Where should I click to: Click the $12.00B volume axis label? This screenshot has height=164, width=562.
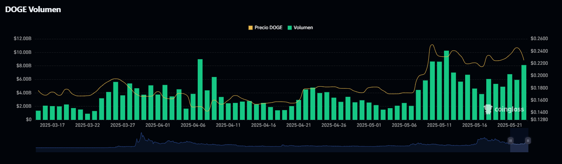click(23, 39)
